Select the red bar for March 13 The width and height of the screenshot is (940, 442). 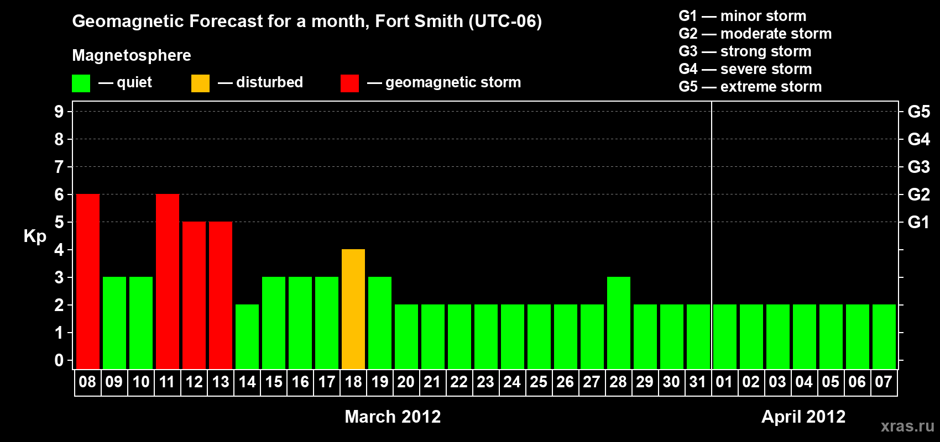coord(221,296)
